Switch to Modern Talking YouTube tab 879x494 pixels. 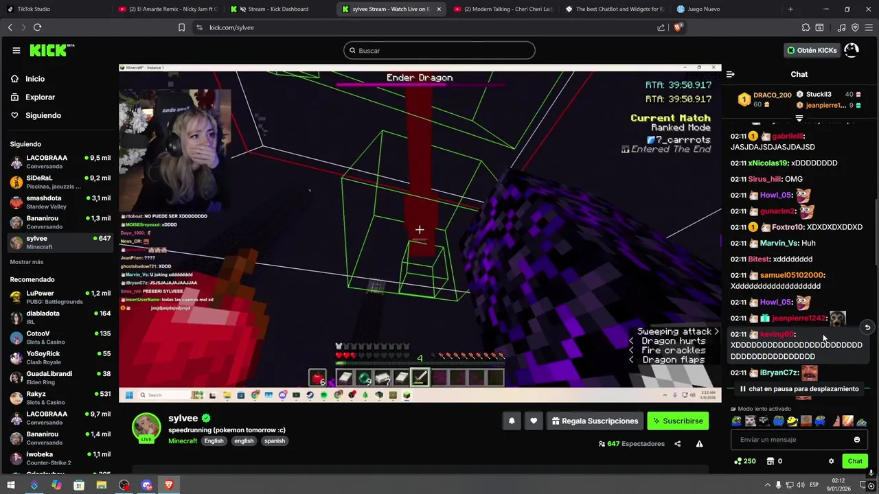point(503,9)
